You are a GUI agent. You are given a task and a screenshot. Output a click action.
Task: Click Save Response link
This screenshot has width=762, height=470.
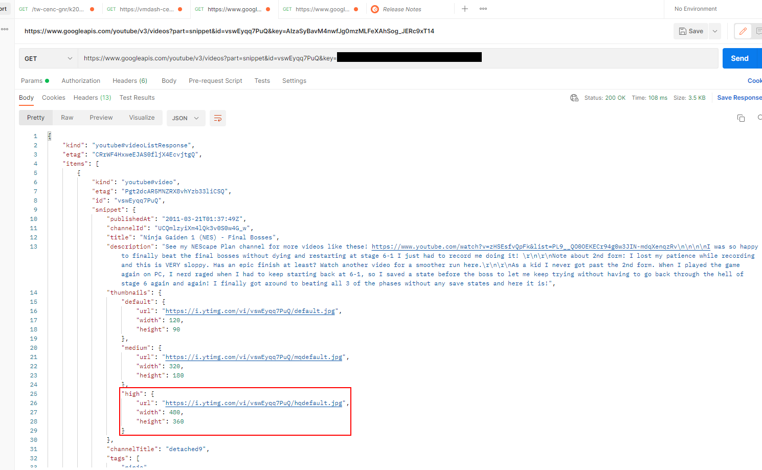pos(739,98)
